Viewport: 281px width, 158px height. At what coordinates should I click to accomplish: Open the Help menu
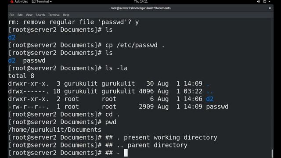coord(66,15)
